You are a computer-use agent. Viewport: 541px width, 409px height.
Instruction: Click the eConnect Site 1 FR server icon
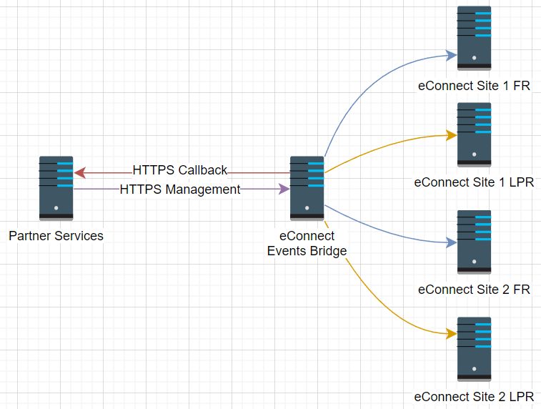click(474, 38)
